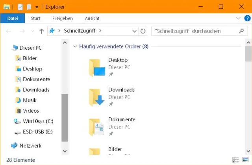Open Customize Quick Access Toolbar dropdown
Image resolution: width=252 pixels, height=165 pixels.
coord(37,7)
